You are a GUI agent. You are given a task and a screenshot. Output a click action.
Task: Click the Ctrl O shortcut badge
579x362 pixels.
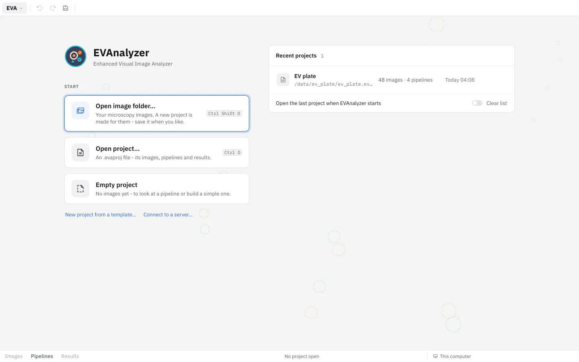(x=232, y=152)
